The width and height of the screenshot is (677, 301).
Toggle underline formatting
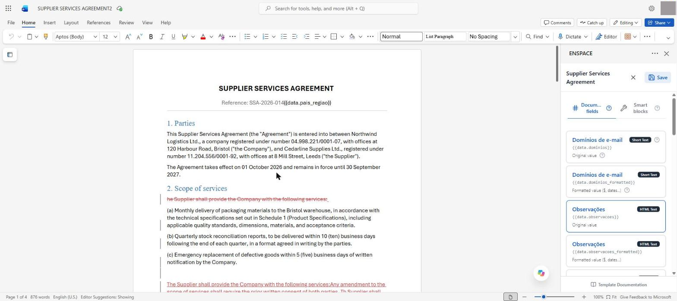click(173, 37)
